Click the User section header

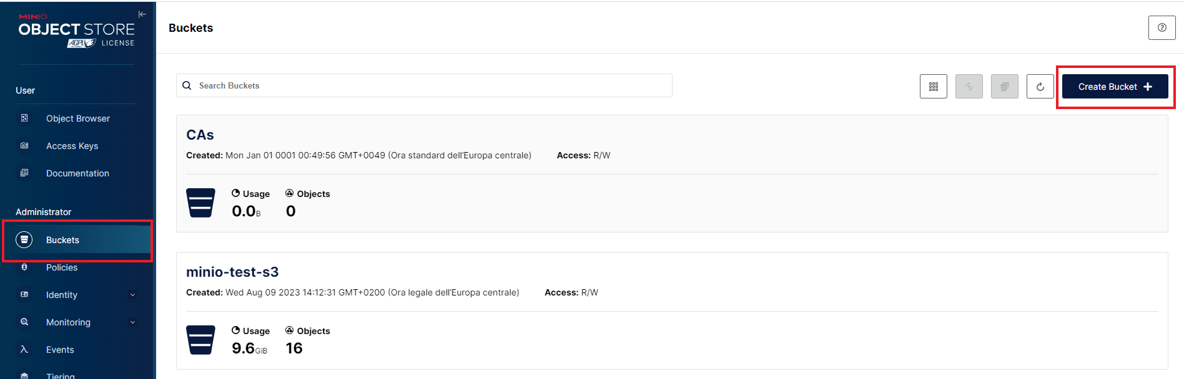25,90
